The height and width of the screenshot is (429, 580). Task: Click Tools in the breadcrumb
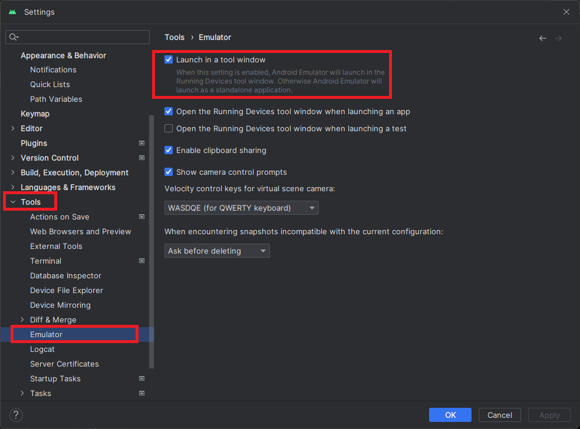tap(174, 37)
